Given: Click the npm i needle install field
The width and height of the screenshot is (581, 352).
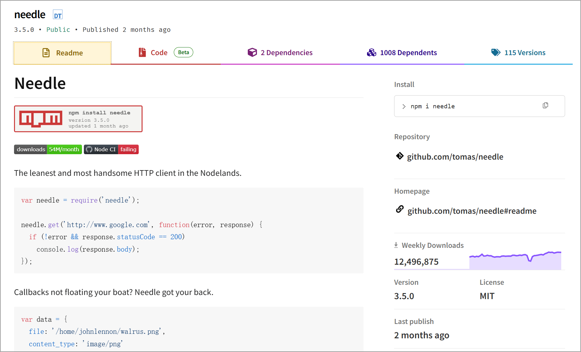Looking at the screenshot, I should pos(479,106).
